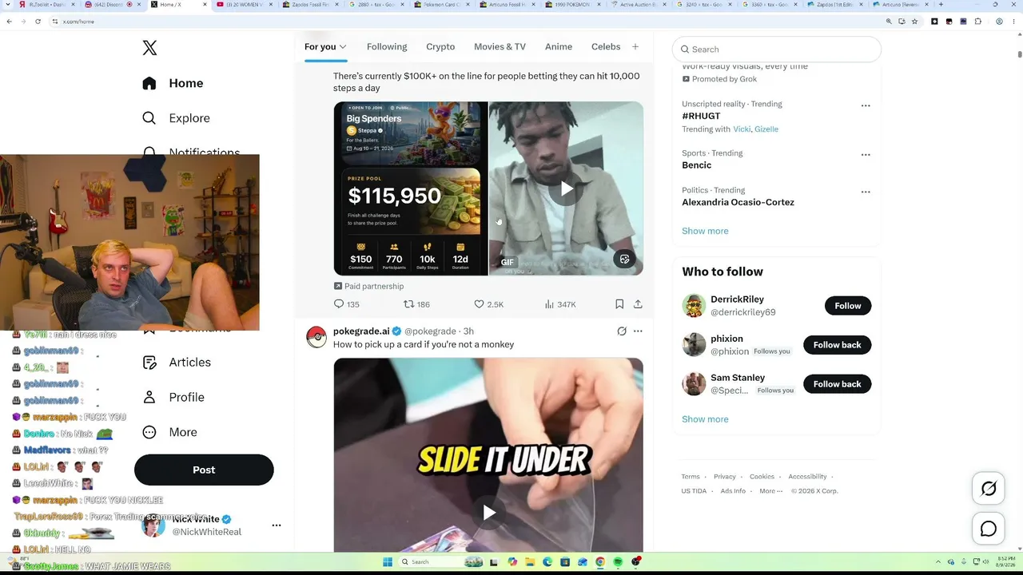Image resolution: width=1023 pixels, height=575 pixels.
Task: Switch to the Anime tab
Action: pos(559,46)
